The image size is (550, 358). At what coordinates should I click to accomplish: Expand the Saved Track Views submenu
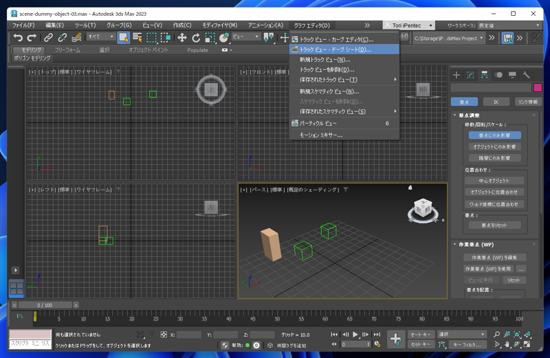pos(344,80)
